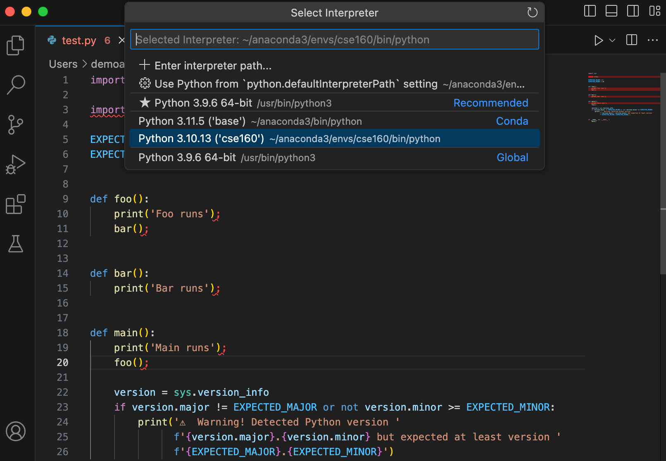The width and height of the screenshot is (666, 461).
Task: Open editor More Actions ellipsis menu
Action: point(652,40)
